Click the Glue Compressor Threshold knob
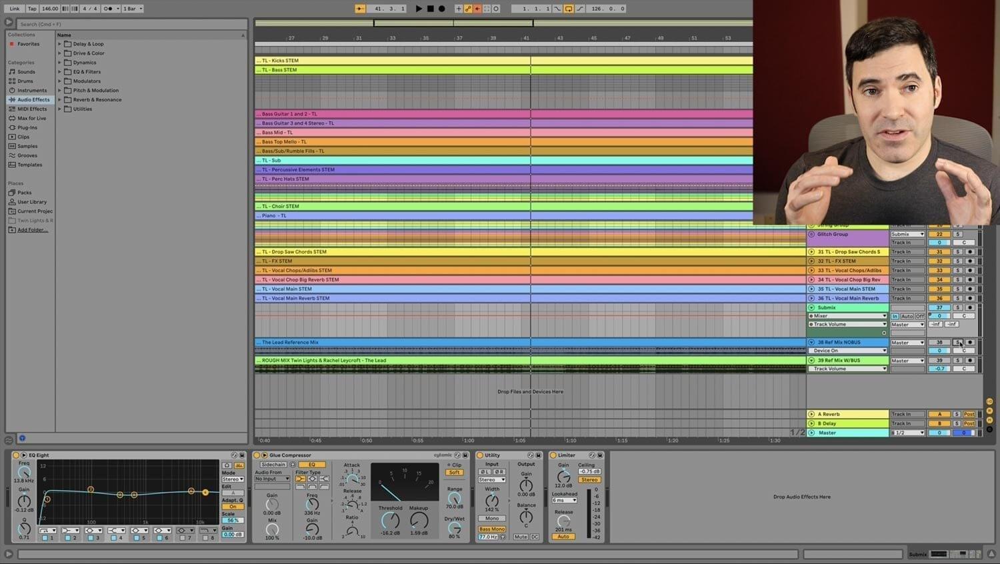 coord(390,521)
